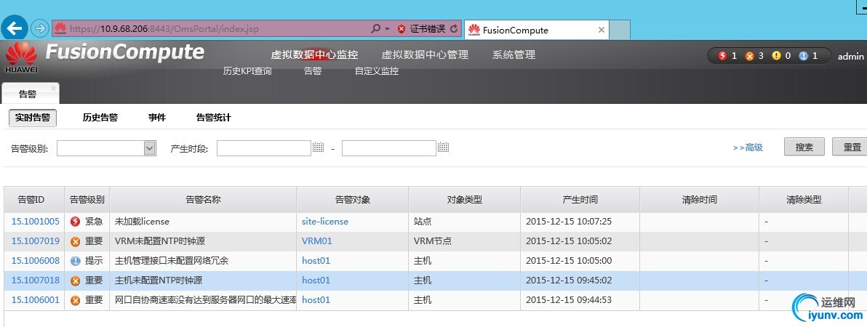Image resolution: width=867 pixels, height=327 pixels.
Task: Switch to 实时告警 tab
Action: pyautogui.click(x=33, y=118)
